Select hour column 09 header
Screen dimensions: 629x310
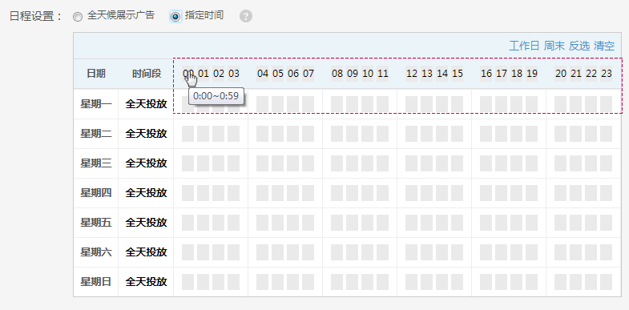[x=353, y=74]
